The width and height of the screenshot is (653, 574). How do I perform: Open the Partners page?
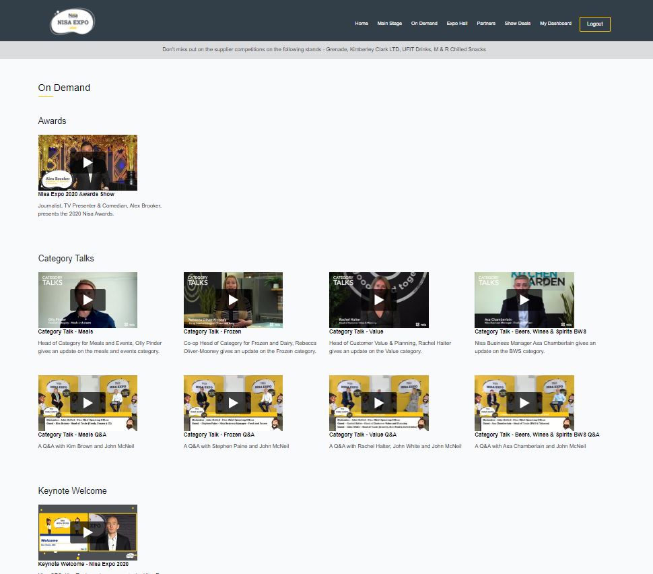[x=486, y=23]
